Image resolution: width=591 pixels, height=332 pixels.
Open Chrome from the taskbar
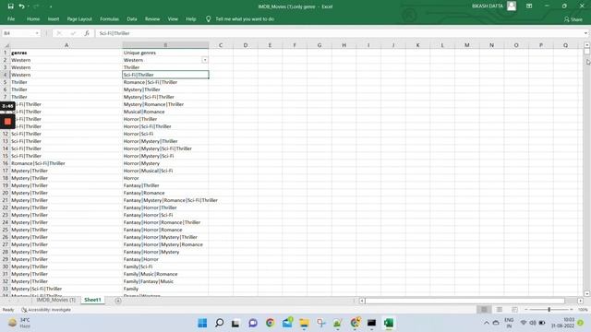pyautogui.click(x=270, y=323)
